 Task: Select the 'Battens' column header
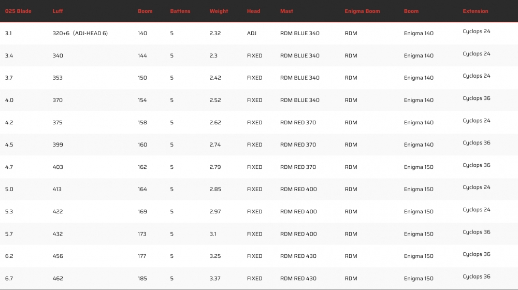click(x=180, y=11)
